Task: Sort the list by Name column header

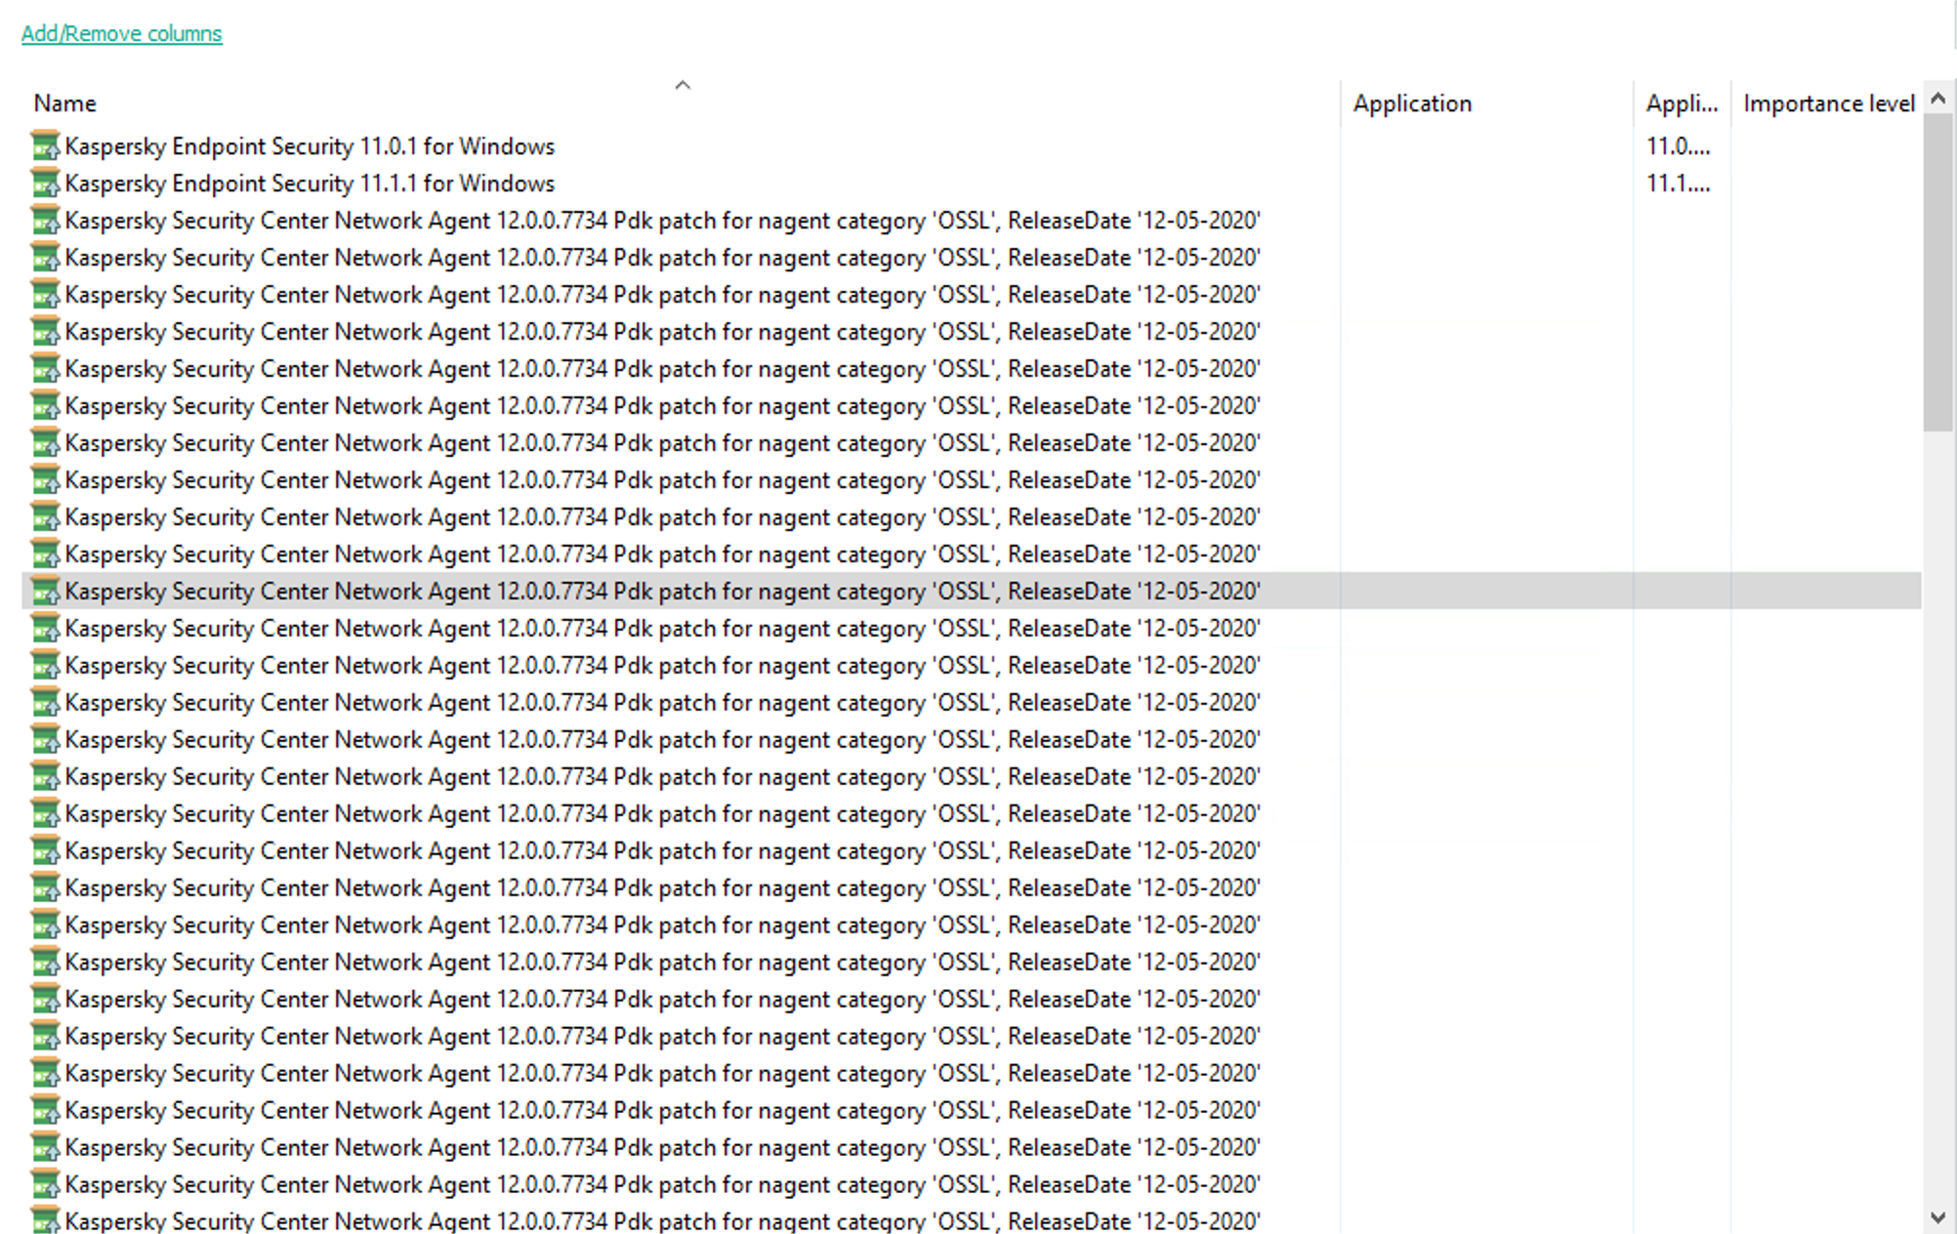Action: [x=65, y=103]
